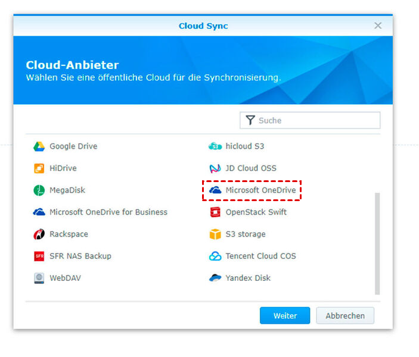The height and width of the screenshot is (357, 419).
Task: Click the hicloud S3 icon
Action: [x=215, y=146]
